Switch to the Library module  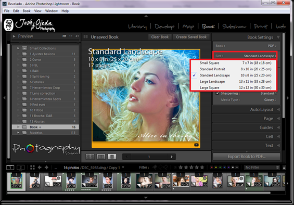pyautogui.click(x=137, y=27)
